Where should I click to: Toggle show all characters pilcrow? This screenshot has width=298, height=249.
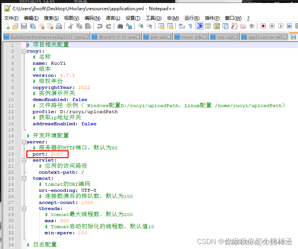click(x=190, y=26)
